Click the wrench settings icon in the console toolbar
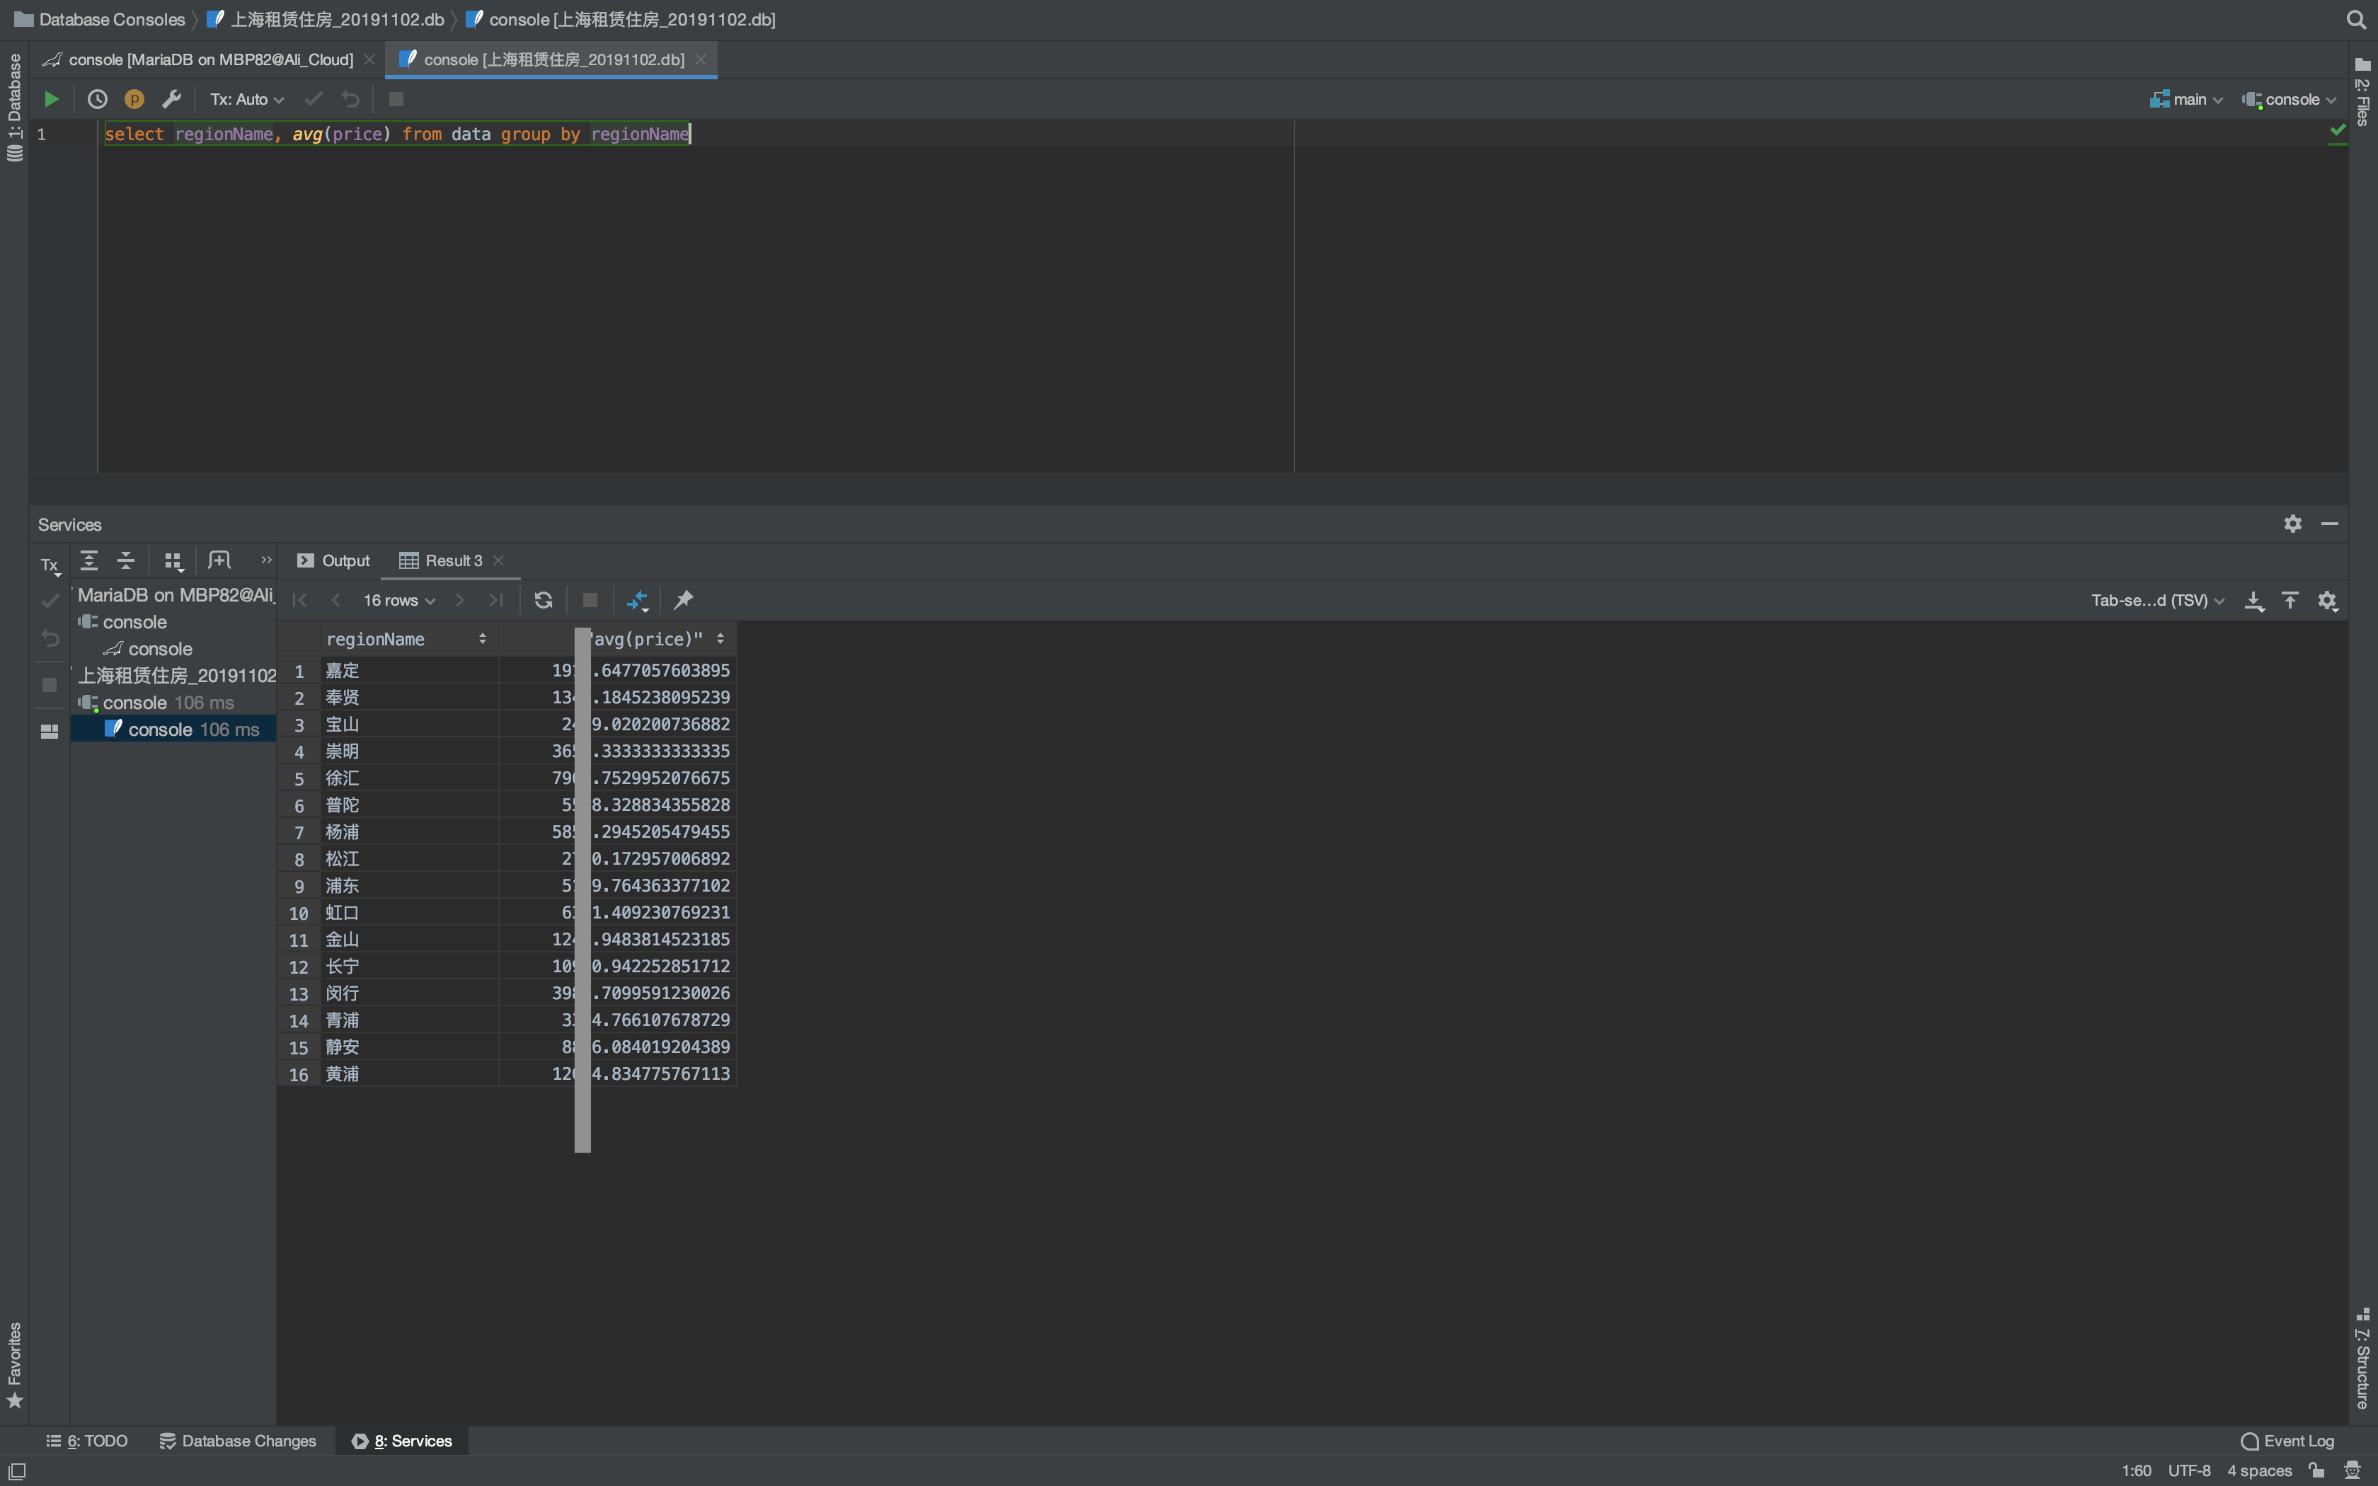The image size is (2378, 1486). tap(172, 99)
